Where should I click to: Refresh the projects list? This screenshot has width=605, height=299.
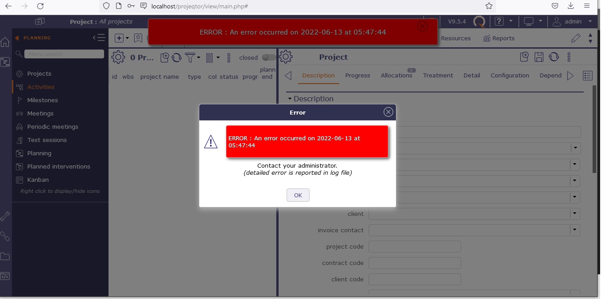tap(176, 57)
